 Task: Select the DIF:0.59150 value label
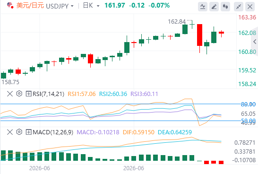point(138,132)
